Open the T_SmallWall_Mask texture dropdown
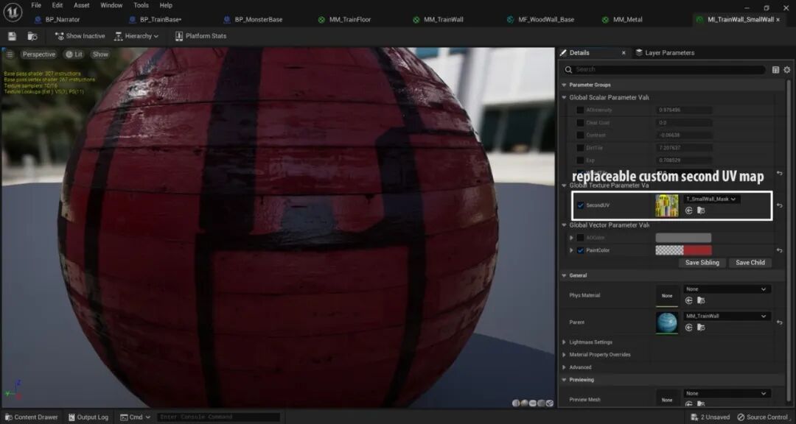 click(x=711, y=199)
